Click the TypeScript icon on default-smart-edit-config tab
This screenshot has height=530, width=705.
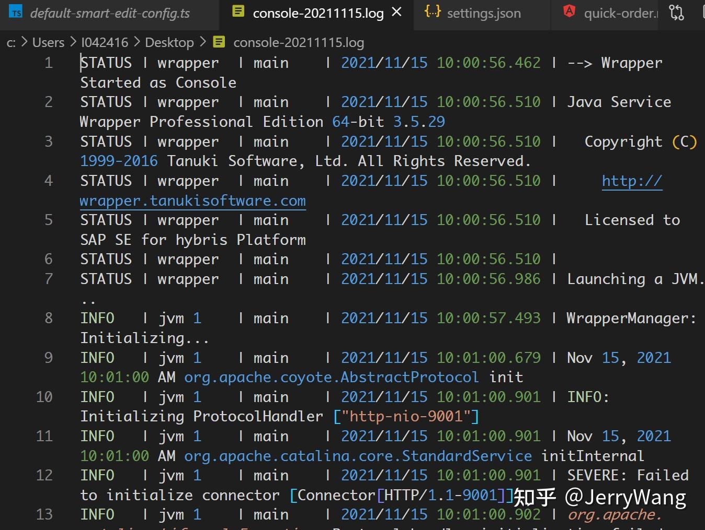click(x=16, y=13)
